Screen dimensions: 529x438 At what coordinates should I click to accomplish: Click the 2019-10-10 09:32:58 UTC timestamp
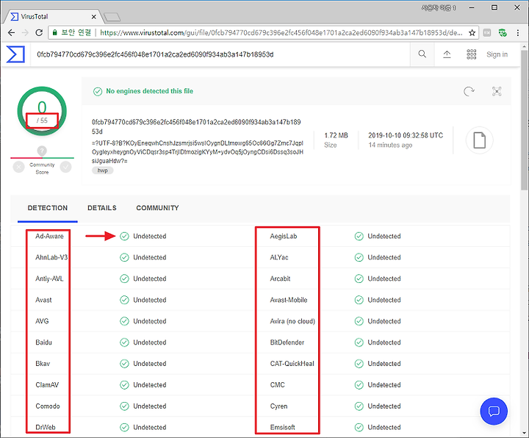[x=406, y=135]
